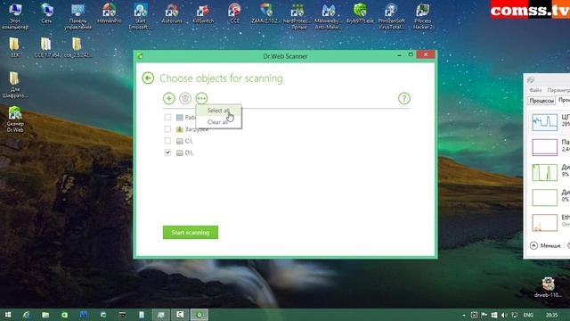Untick the D:\ drive checkbox
570x321 pixels.
point(167,152)
